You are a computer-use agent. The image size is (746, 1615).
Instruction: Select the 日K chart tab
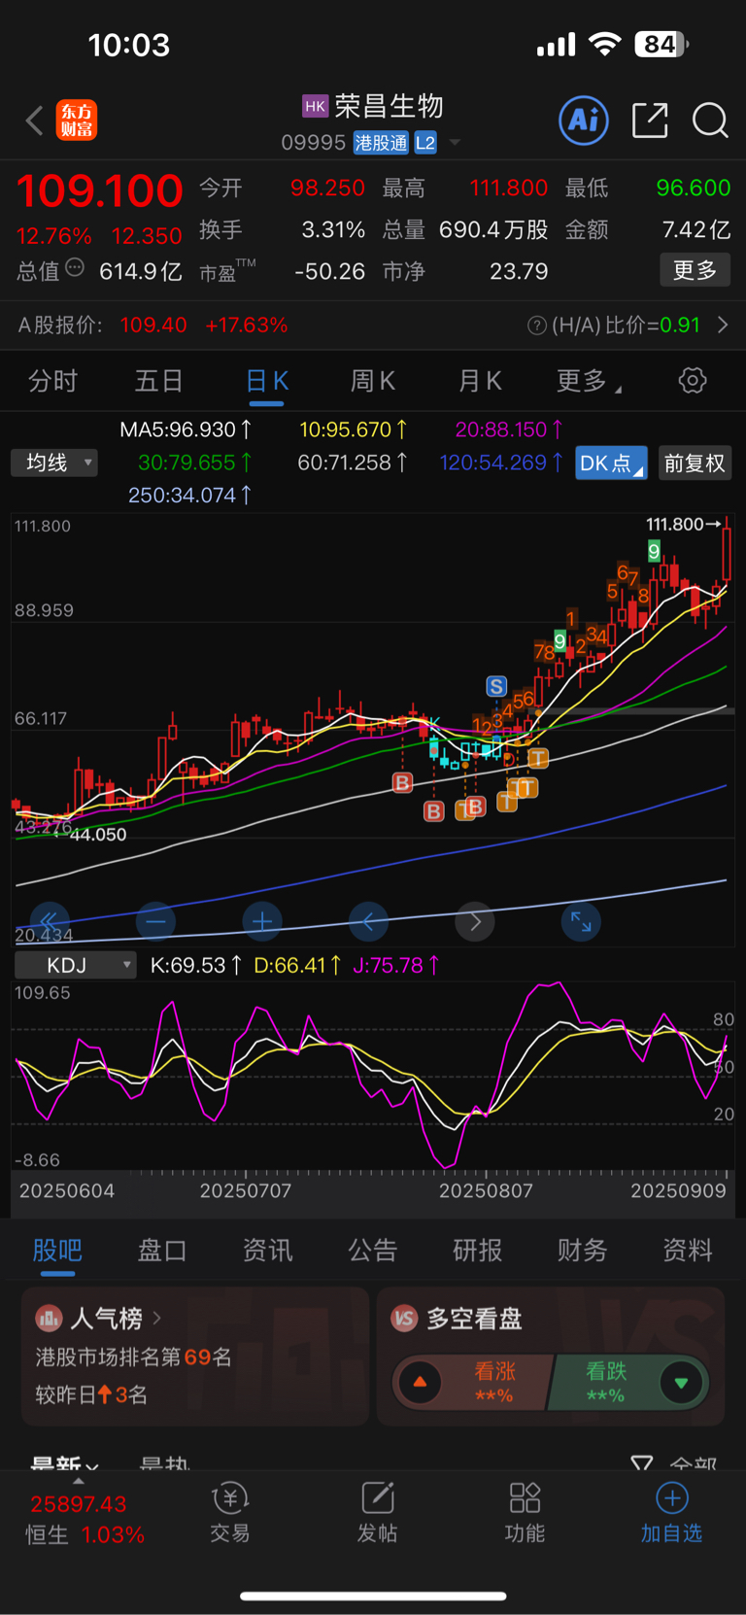tap(266, 381)
